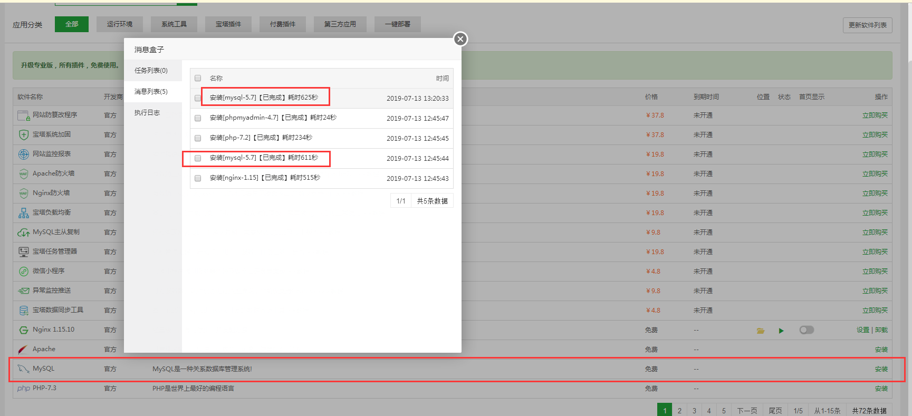Go to page 3 of software list
Viewport: 912px width, 416px height.
click(x=694, y=411)
